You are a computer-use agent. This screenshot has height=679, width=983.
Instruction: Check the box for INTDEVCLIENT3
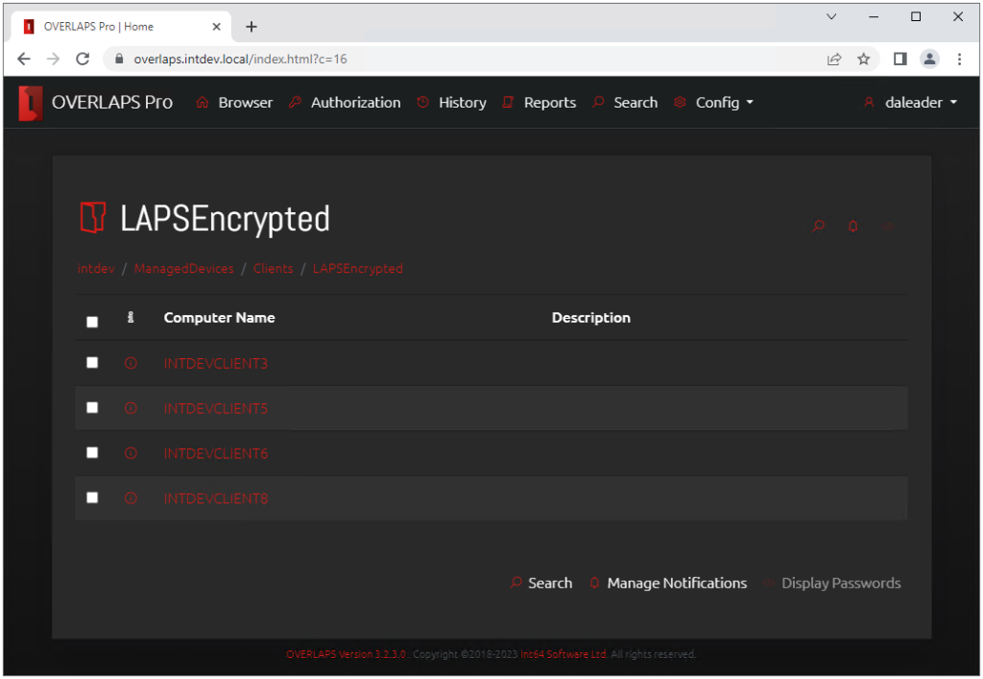point(92,363)
